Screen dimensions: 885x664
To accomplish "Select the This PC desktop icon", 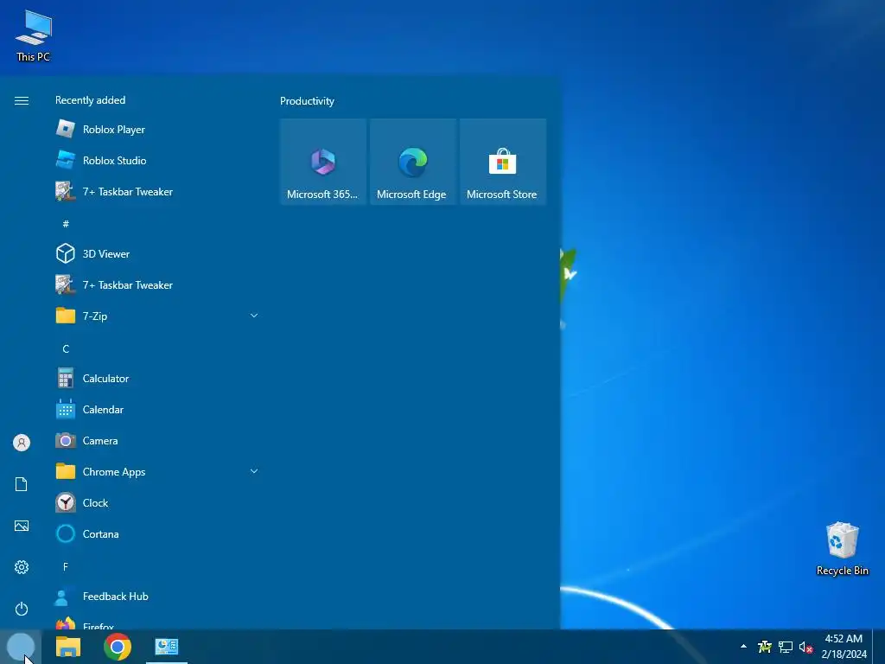I will click(34, 36).
